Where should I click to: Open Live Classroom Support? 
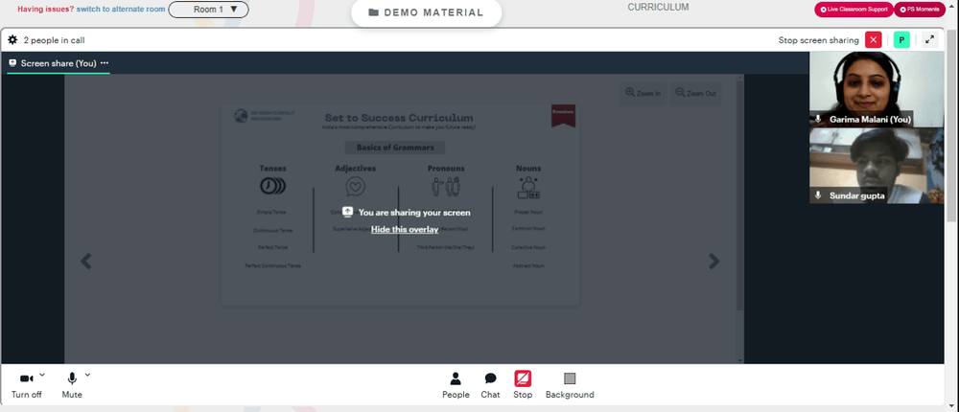(854, 10)
